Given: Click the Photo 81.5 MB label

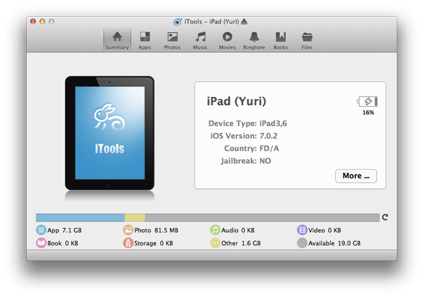Looking at the screenshot, I should point(156,230).
